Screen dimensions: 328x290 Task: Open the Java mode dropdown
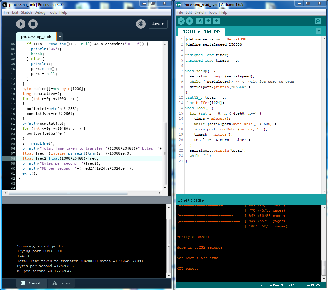point(158,24)
